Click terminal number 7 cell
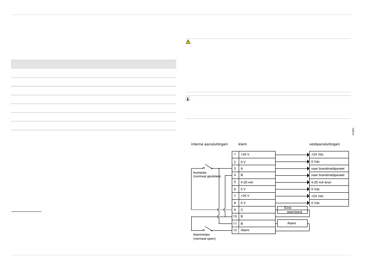 (235, 196)
